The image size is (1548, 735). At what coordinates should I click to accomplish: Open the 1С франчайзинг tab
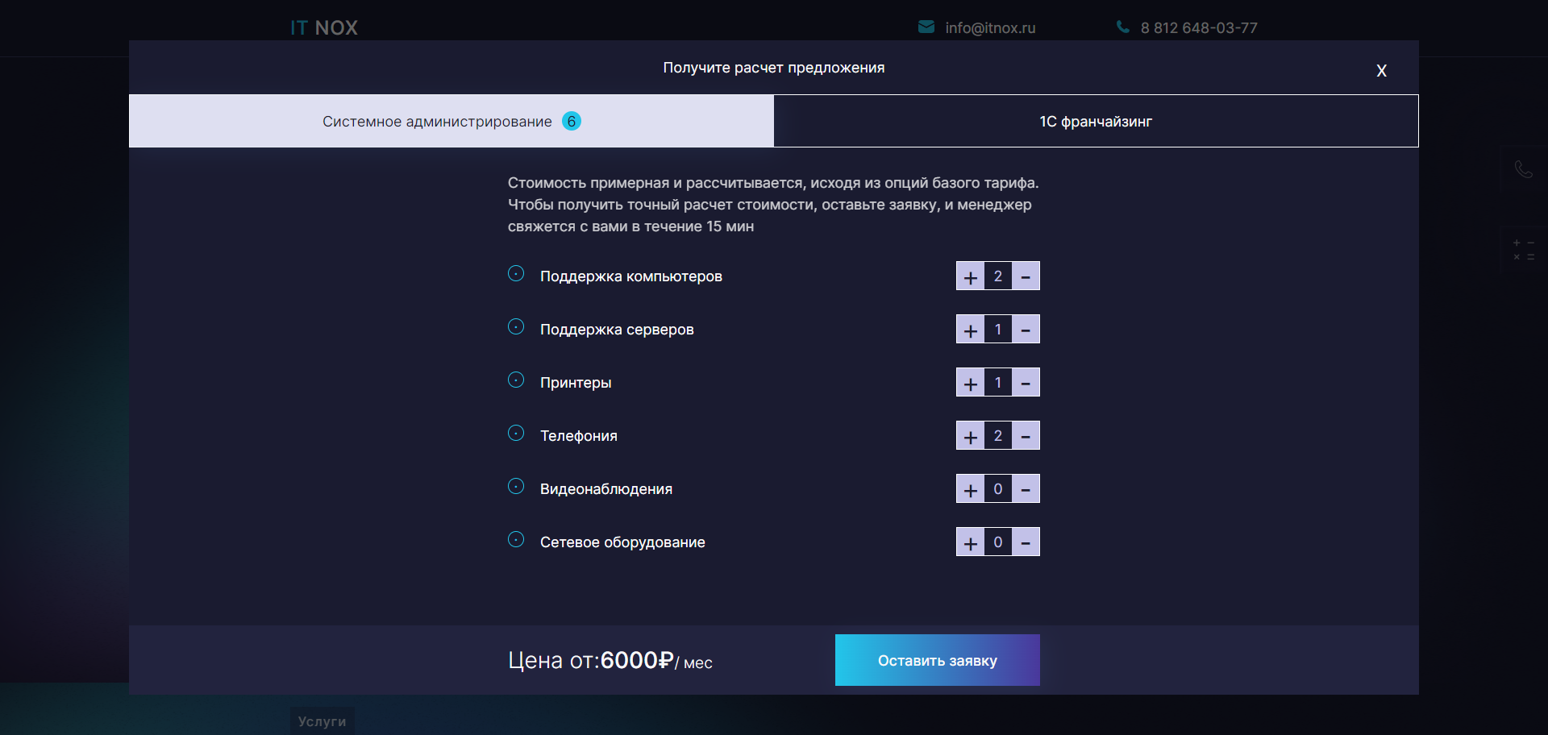click(x=1096, y=121)
